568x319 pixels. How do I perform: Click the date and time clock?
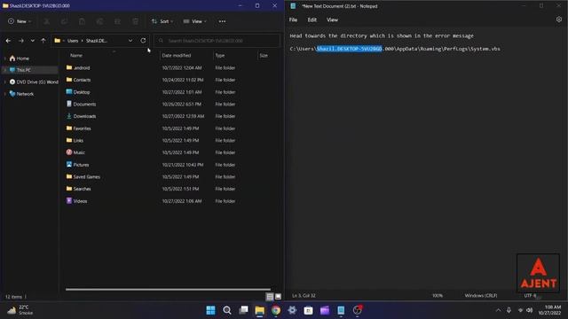pos(549,310)
